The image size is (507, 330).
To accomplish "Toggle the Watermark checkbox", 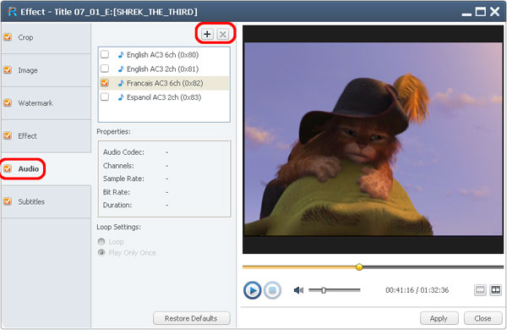I will pyautogui.click(x=8, y=103).
